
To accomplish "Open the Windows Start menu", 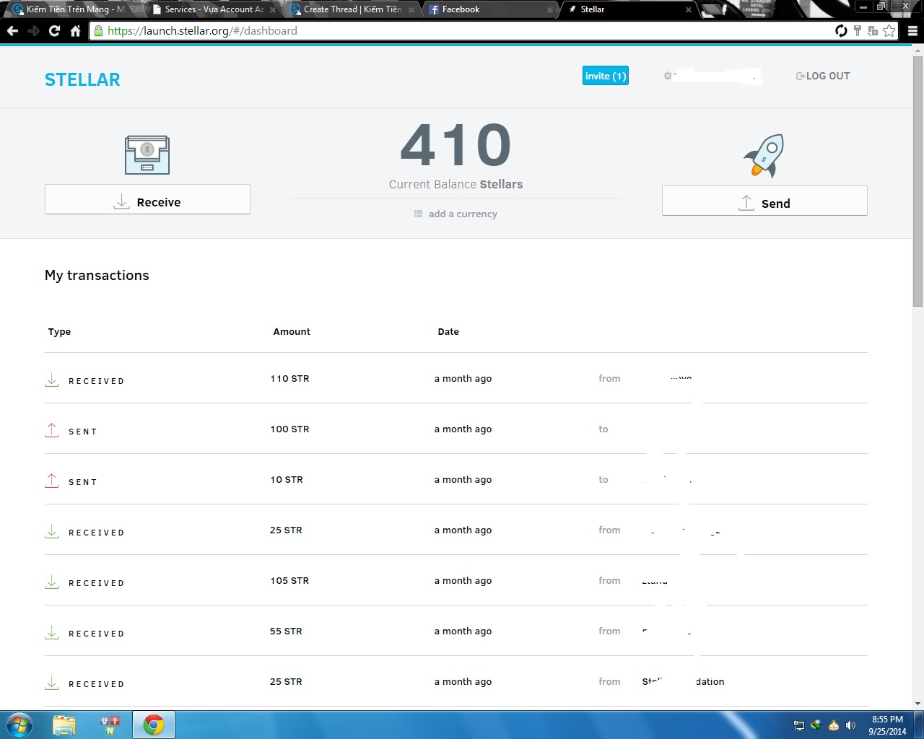I will [x=19, y=725].
